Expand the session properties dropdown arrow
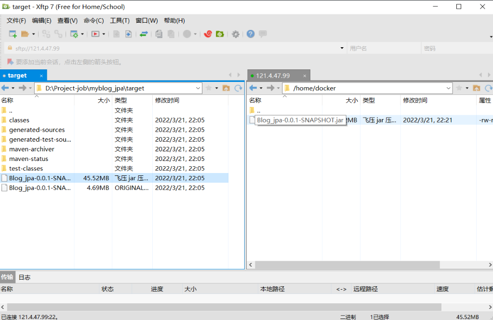Image resolution: width=493 pixels, height=320 pixels. (x=82, y=34)
